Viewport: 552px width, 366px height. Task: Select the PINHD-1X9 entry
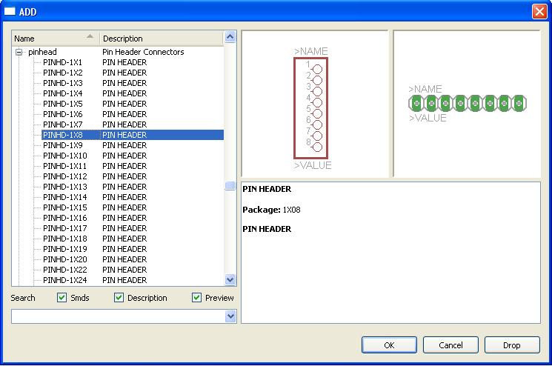63,145
